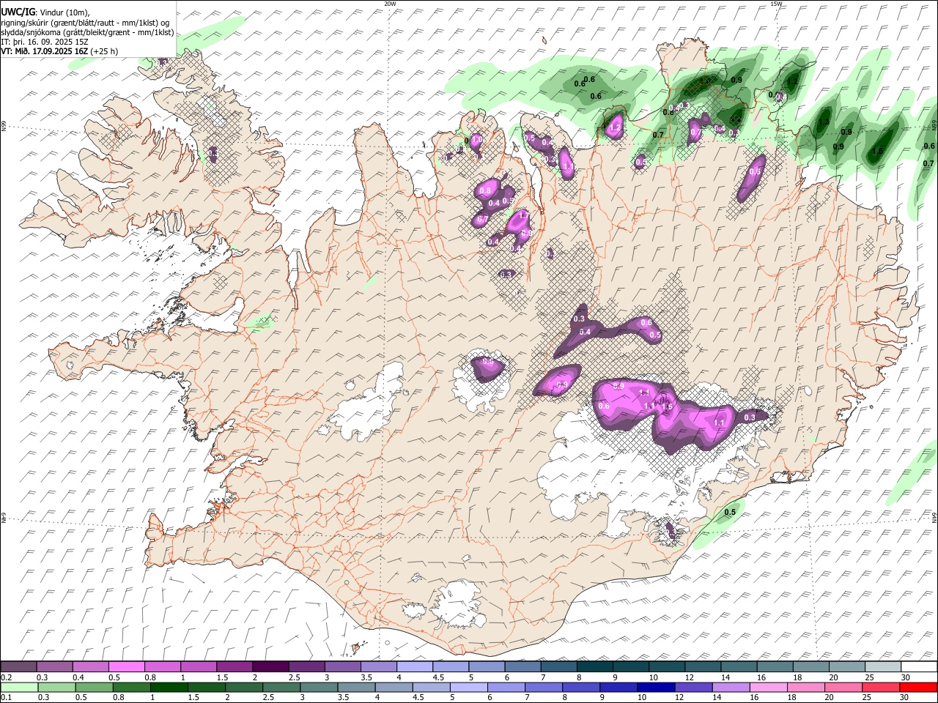The height and width of the screenshot is (703, 938).
Task: Click the light pink 16–18 rain legend swatch
Action: tap(768, 688)
